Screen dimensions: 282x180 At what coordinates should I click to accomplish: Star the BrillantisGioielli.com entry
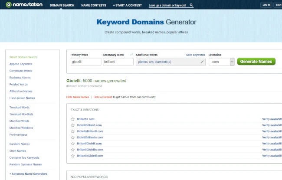[73, 155]
